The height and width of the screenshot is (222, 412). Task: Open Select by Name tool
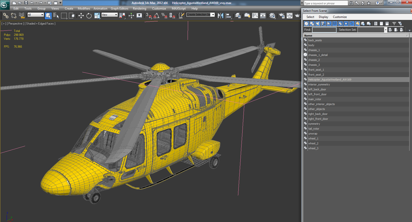tap(56, 16)
